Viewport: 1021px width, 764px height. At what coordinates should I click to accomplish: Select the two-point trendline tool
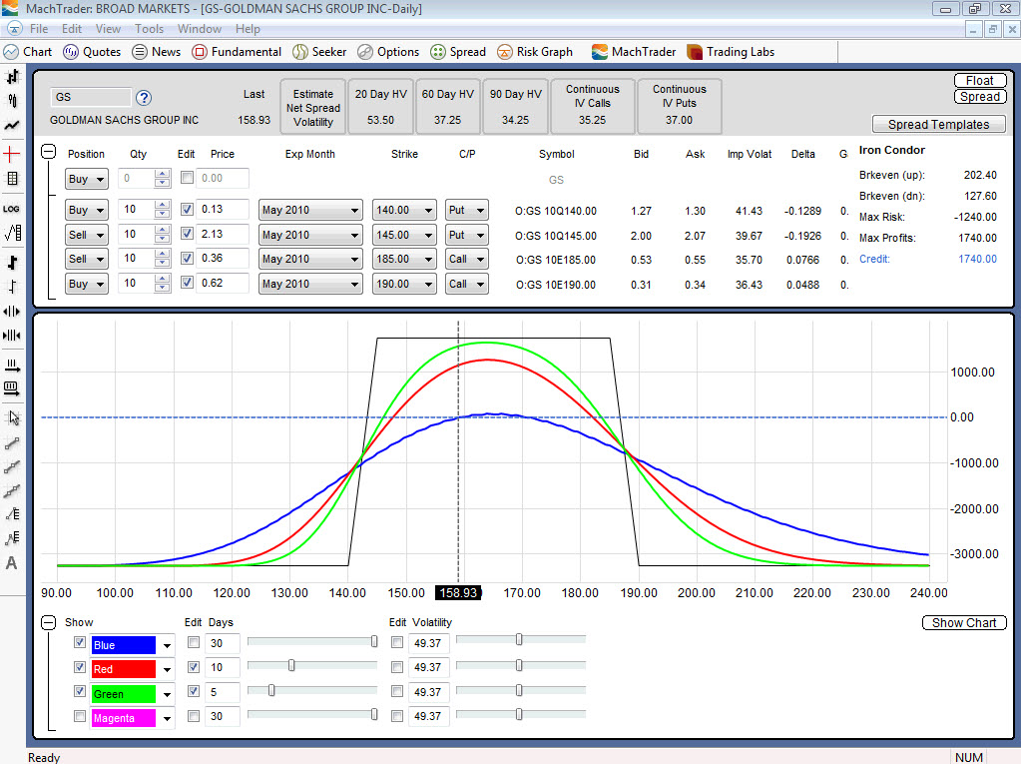12,443
